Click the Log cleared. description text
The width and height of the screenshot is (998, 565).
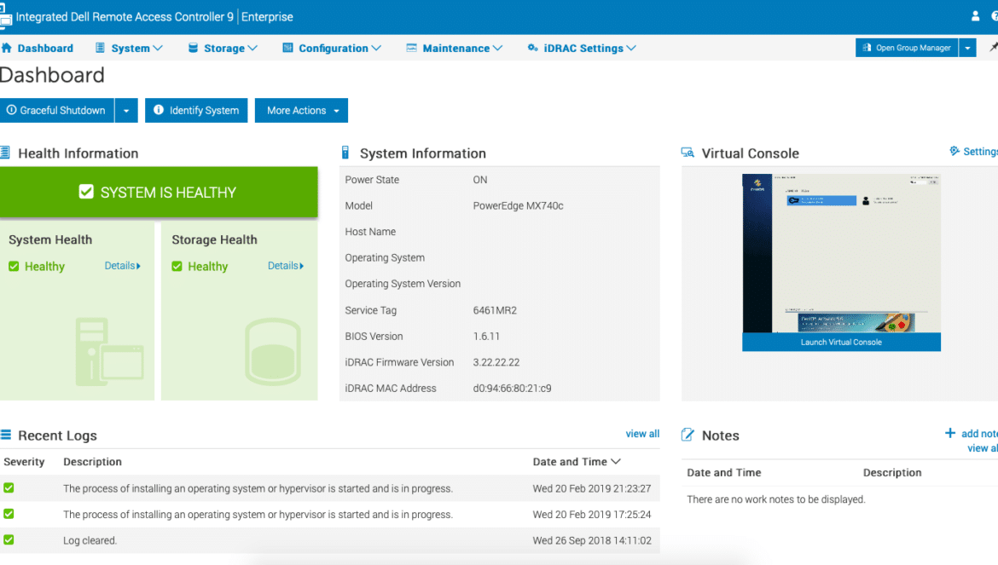(90, 540)
